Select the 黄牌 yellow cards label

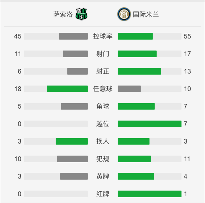coord(102,176)
